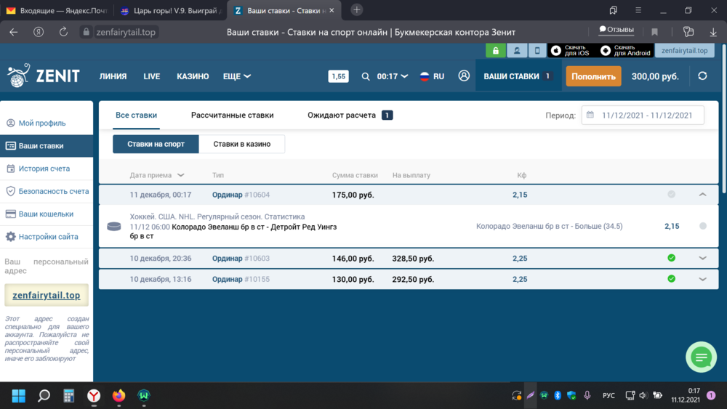This screenshot has width=727, height=409.
Task: Click the microphone tray icon
Action: click(587, 396)
